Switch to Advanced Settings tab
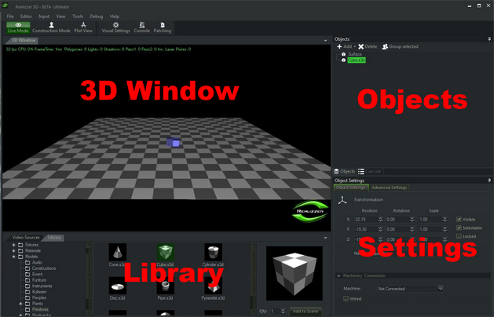Image resolution: width=494 pixels, height=317 pixels. (x=389, y=188)
